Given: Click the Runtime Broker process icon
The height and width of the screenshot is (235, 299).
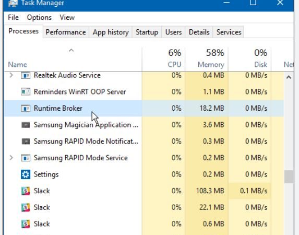Looking at the screenshot, I should pyautogui.click(x=26, y=108).
